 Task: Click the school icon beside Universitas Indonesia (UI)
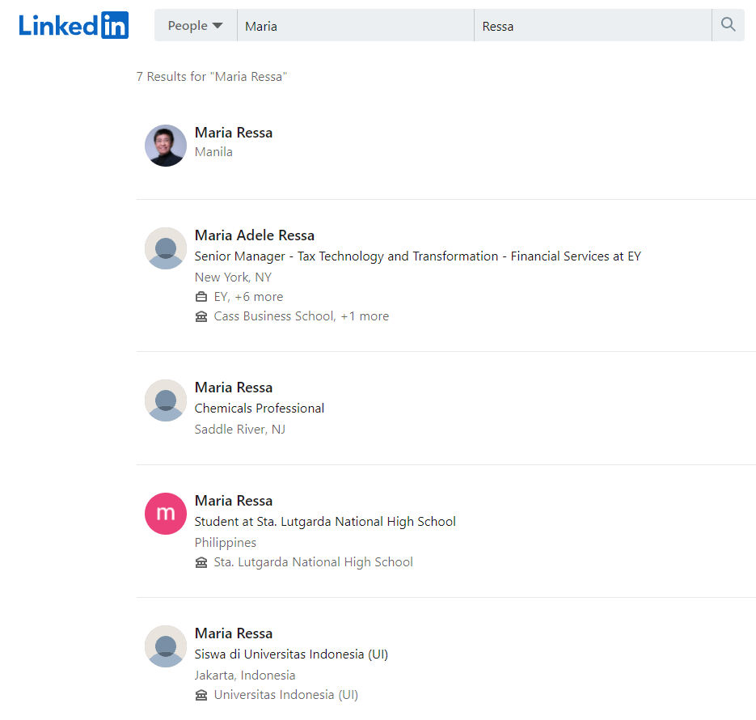click(201, 695)
